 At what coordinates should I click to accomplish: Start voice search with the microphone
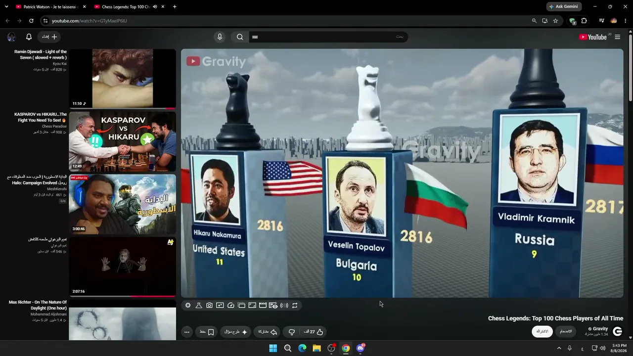point(220,37)
